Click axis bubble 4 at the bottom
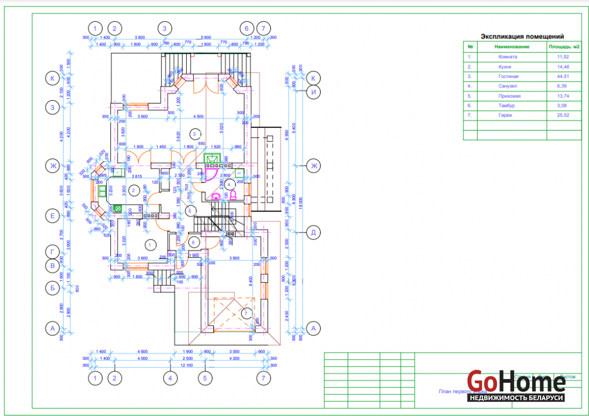Image resolution: width=589 pixels, height=416 pixels. [169, 378]
